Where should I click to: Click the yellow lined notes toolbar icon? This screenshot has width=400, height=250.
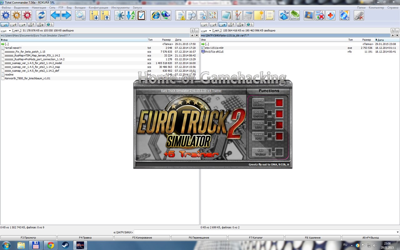click(269, 15)
